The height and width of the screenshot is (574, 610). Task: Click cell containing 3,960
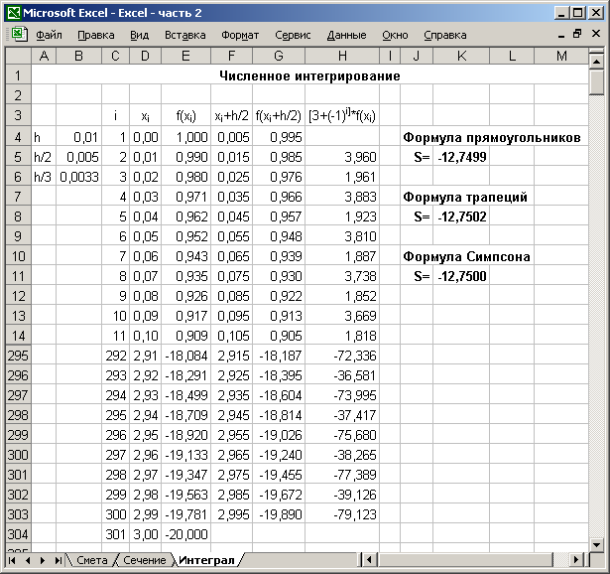point(342,157)
